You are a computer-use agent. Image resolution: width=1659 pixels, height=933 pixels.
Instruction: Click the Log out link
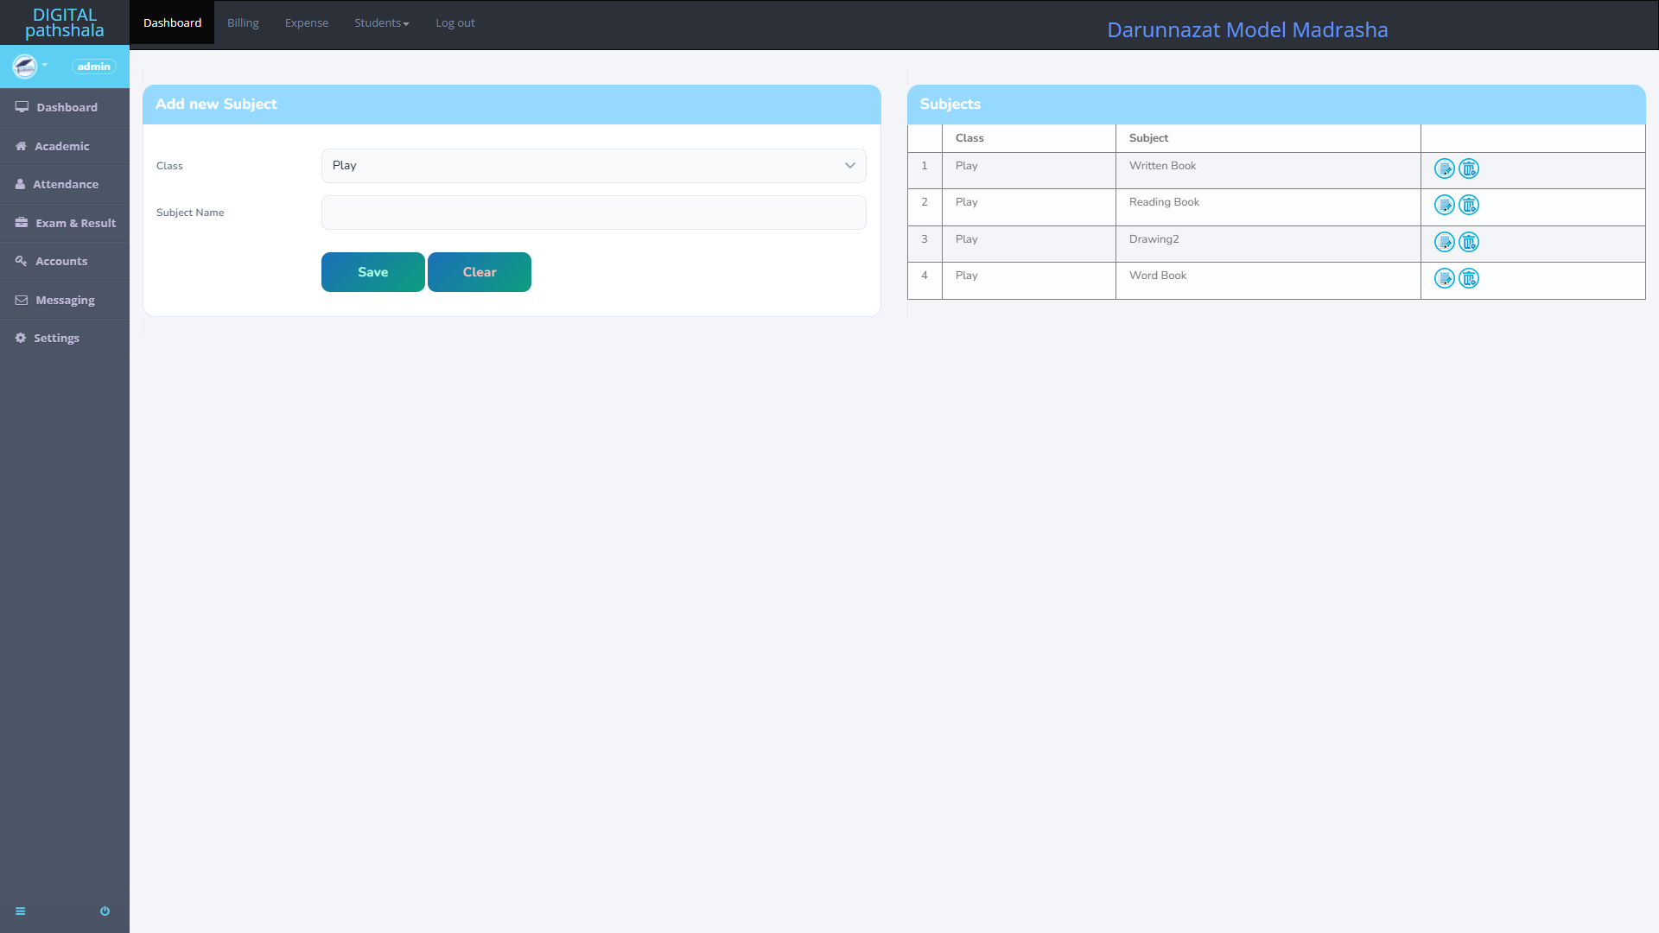(x=454, y=23)
